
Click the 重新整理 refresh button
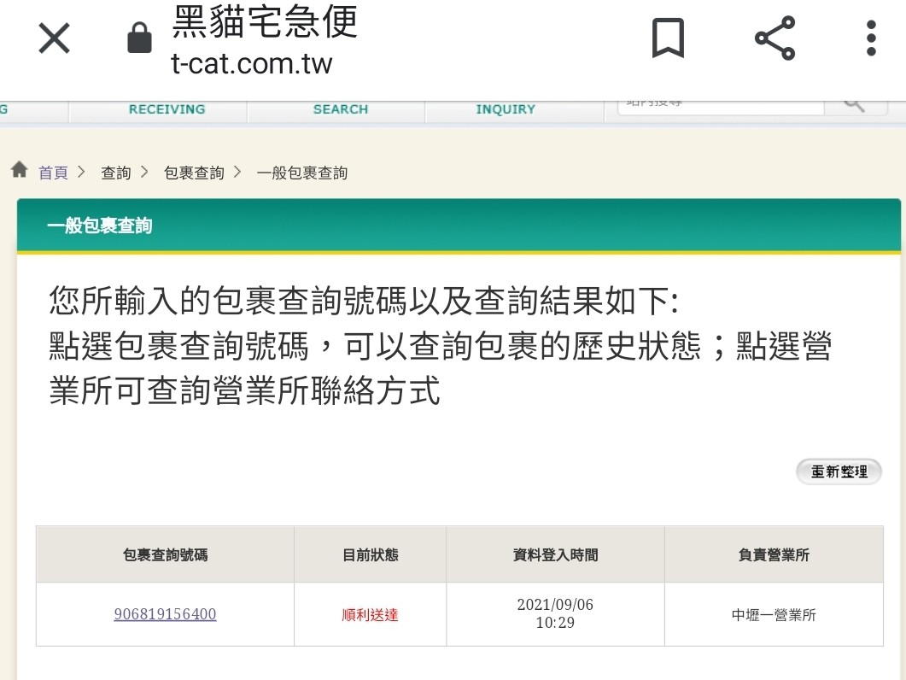pyautogui.click(x=839, y=472)
